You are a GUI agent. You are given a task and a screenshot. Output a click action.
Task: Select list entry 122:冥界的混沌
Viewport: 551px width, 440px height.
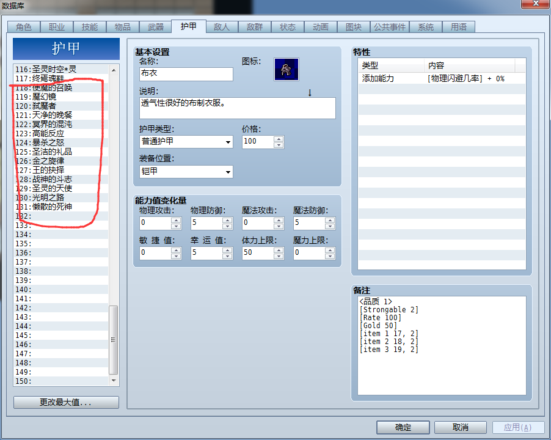click(61, 124)
